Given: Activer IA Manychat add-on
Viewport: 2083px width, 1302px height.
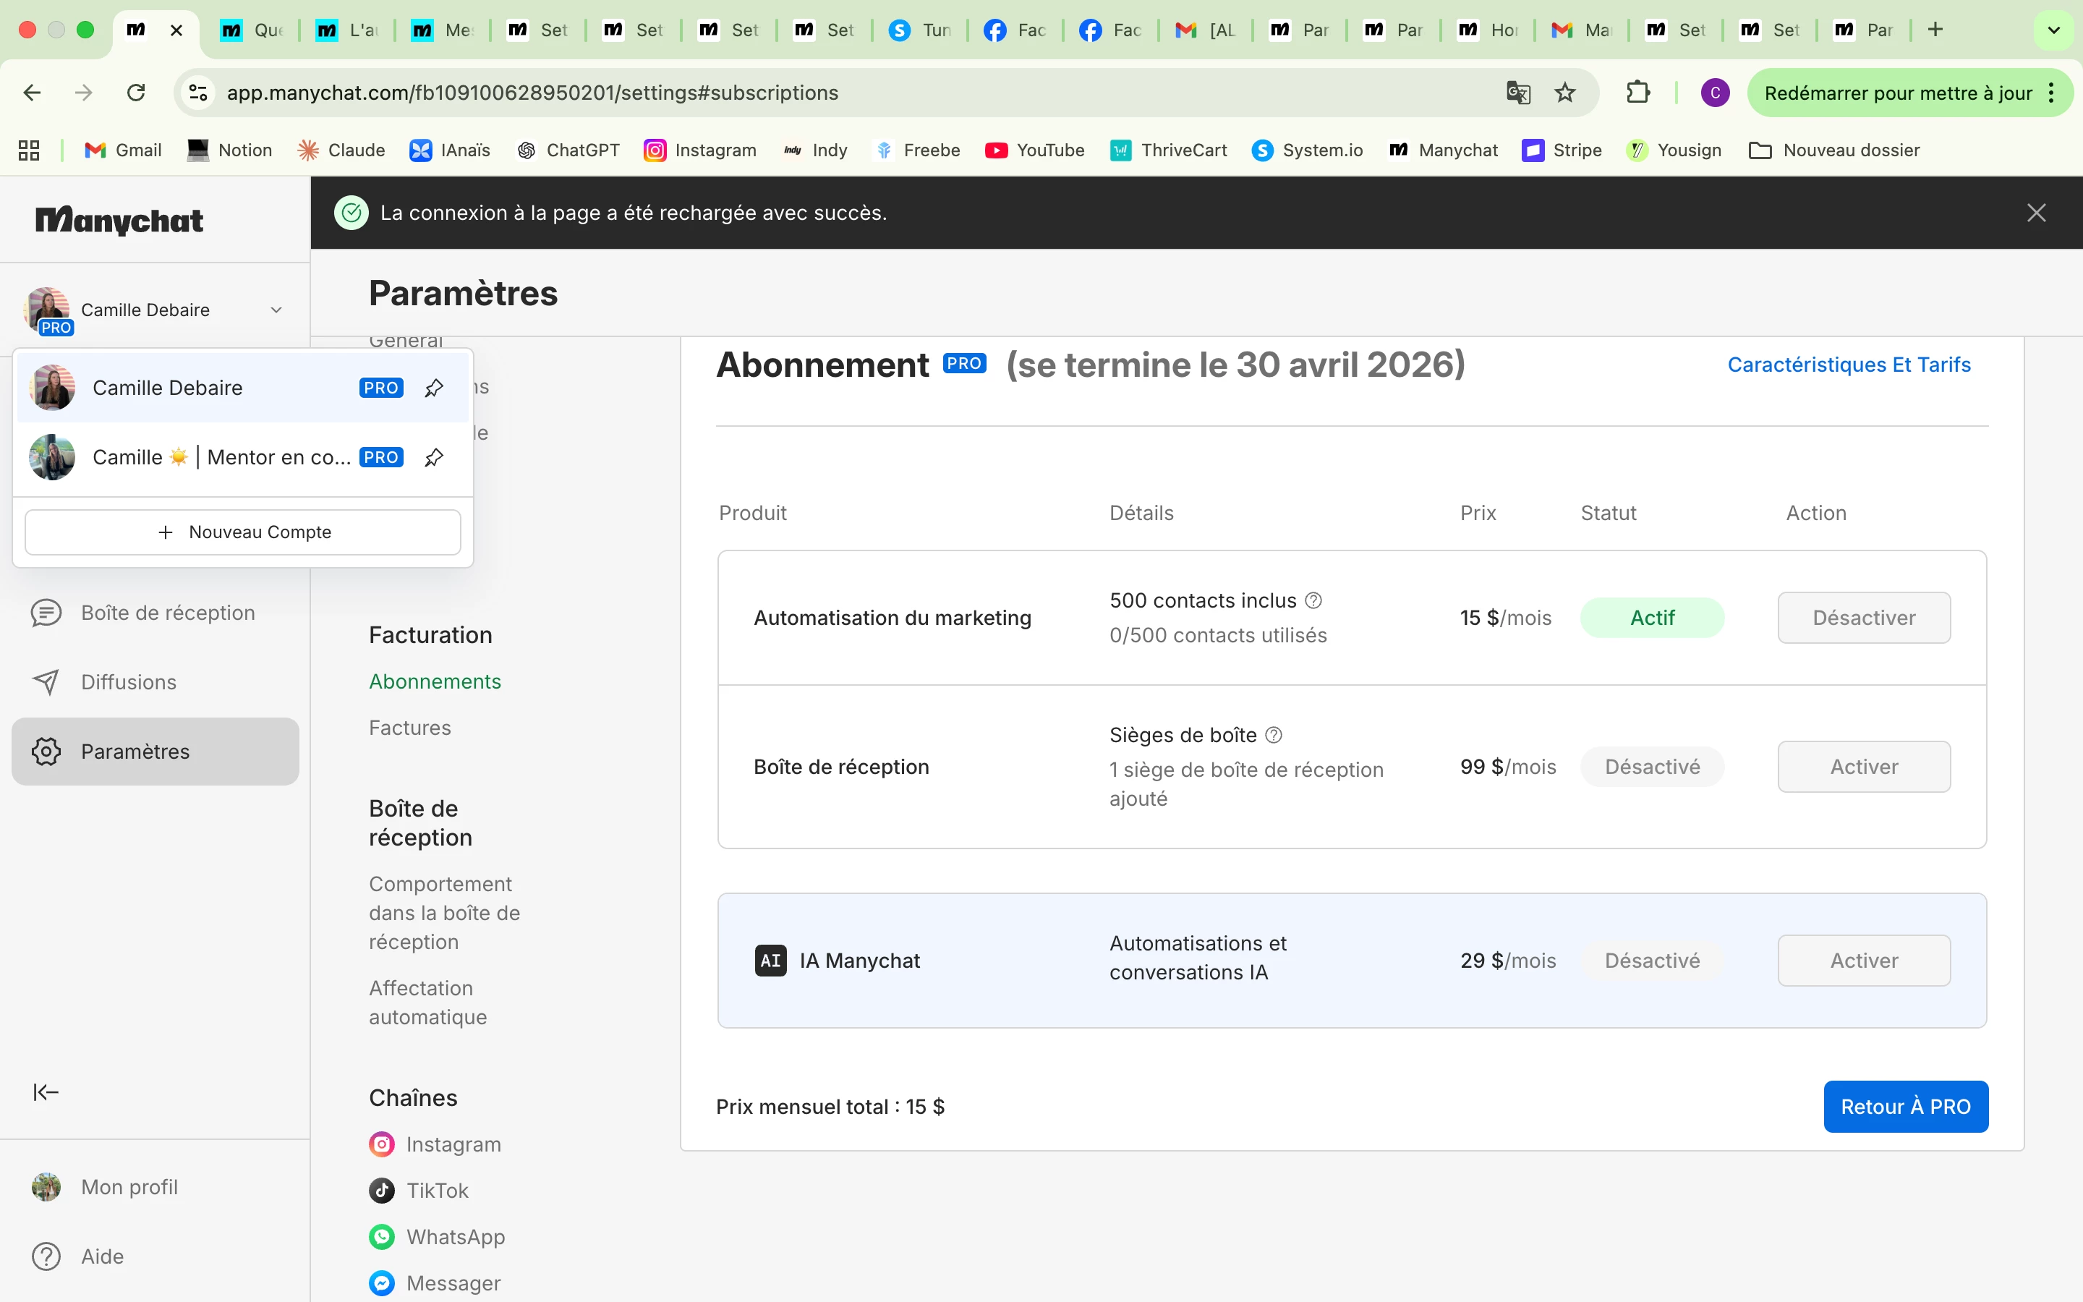Looking at the screenshot, I should [x=1864, y=960].
